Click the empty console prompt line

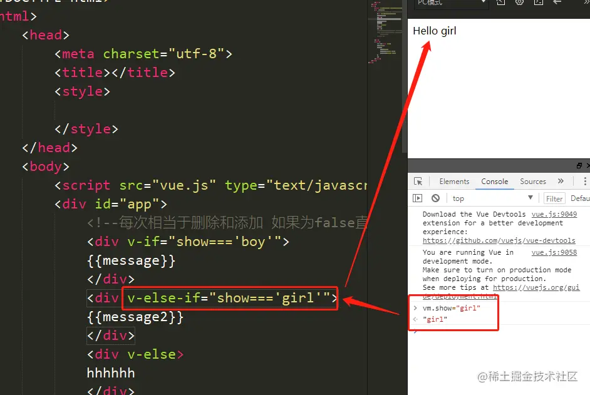tap(499, 331)
